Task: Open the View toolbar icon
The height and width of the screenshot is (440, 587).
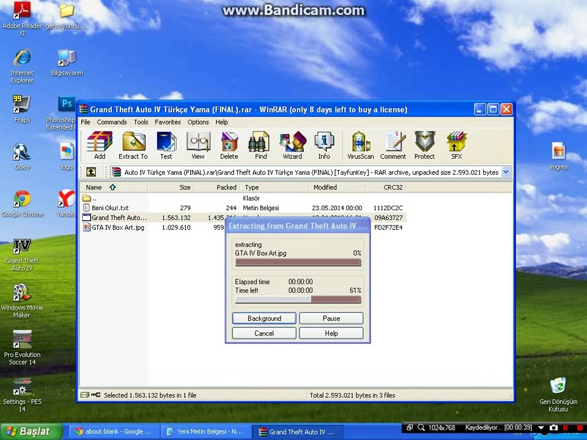Action: tap(198, 145)
